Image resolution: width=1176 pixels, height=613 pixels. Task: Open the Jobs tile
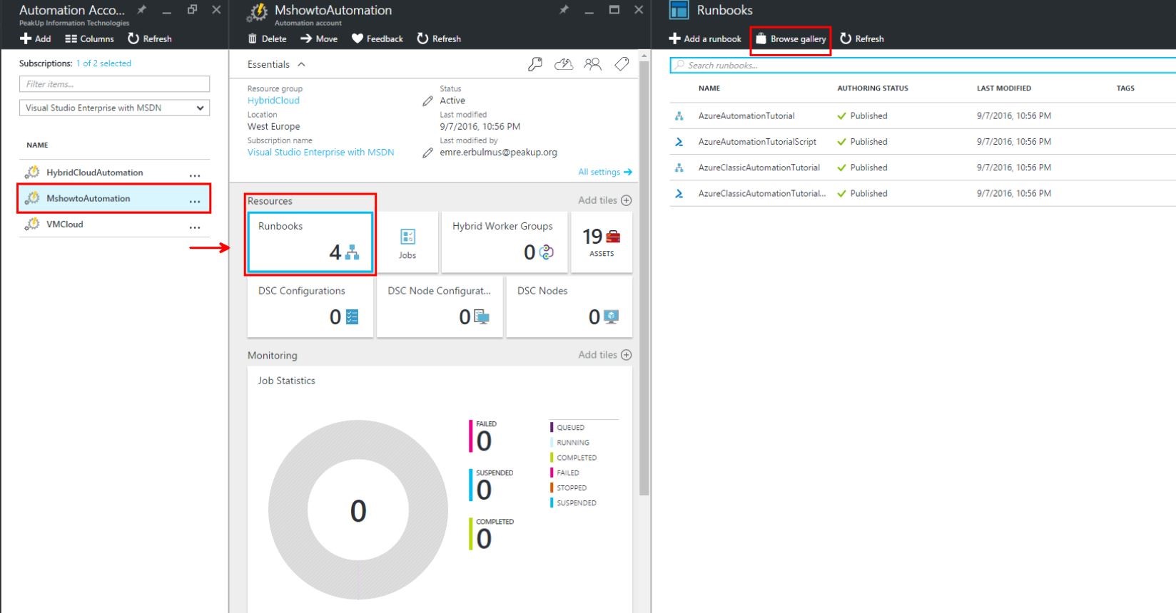click(x=407, y=242)
